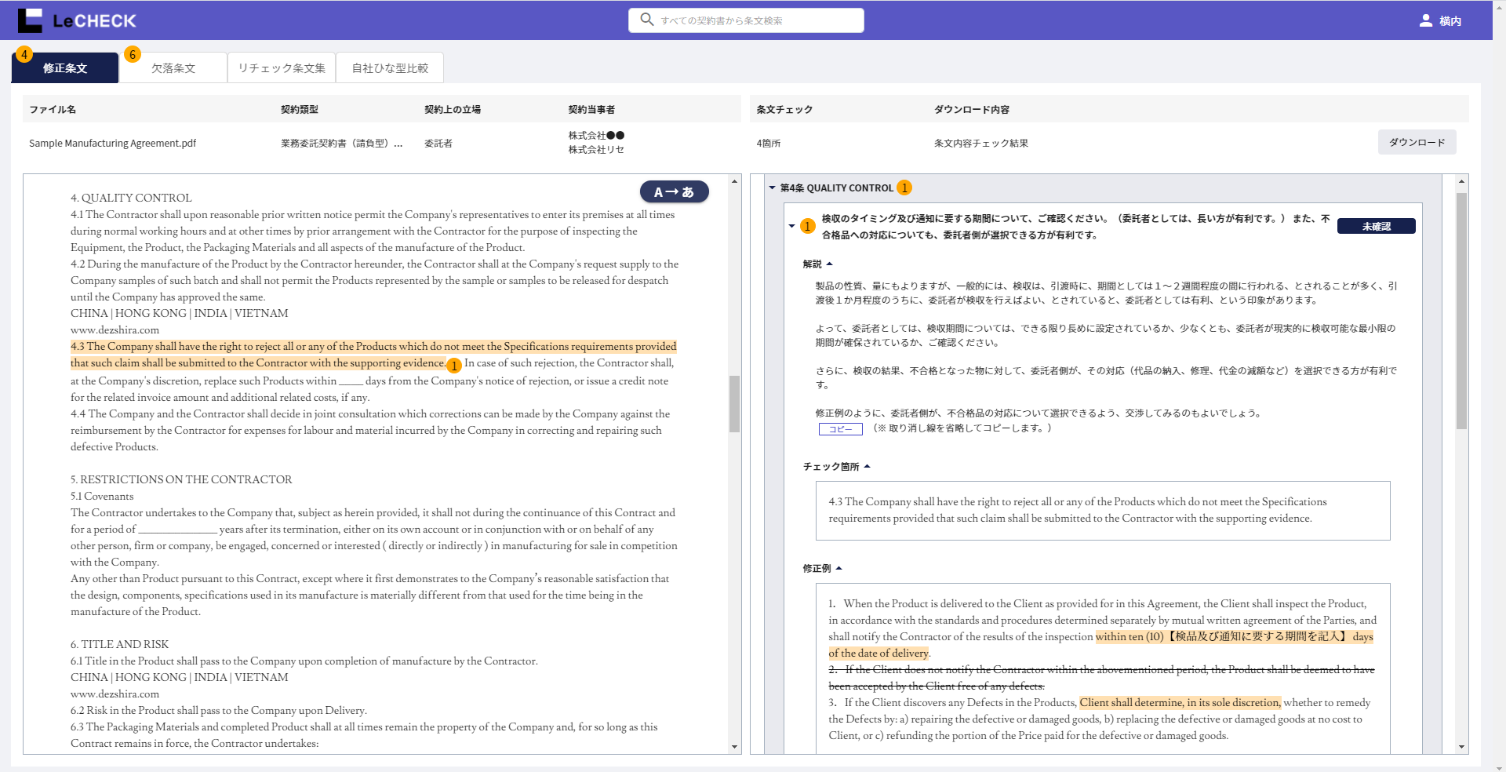The height and width of the screenshot is (772, 1506).
Task: Click the orange badge 1 in the contract text
Action: [453, 366]
